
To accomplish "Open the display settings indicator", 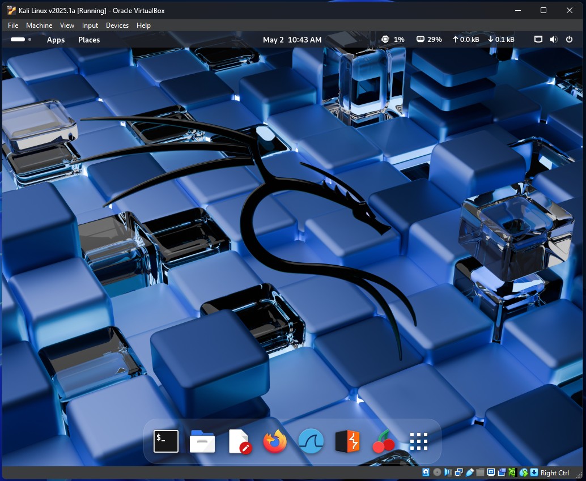I will click(491, 473).
